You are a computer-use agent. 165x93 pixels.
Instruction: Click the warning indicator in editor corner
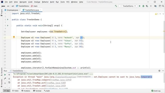156,14
